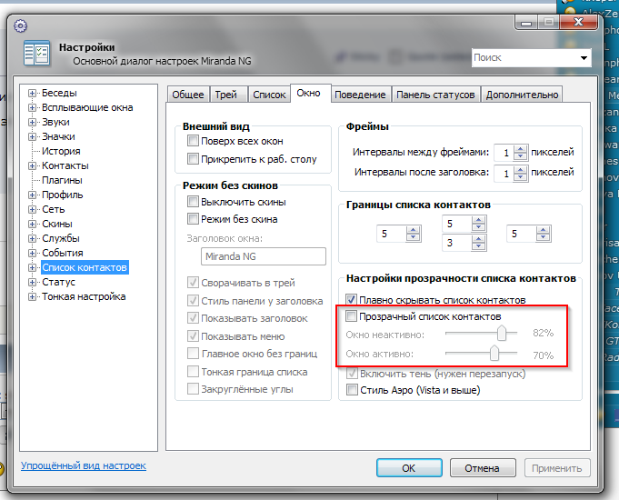Open the Панель статусов tab

click(x=435, y=95)
